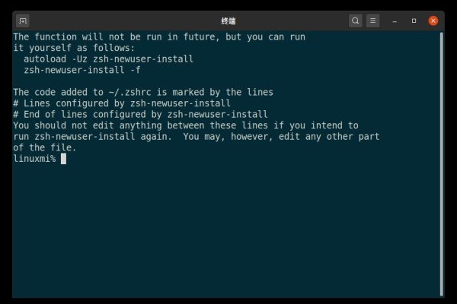Click the 'of the file.' line
Viewport: 457px width, 304px height.
44,147
